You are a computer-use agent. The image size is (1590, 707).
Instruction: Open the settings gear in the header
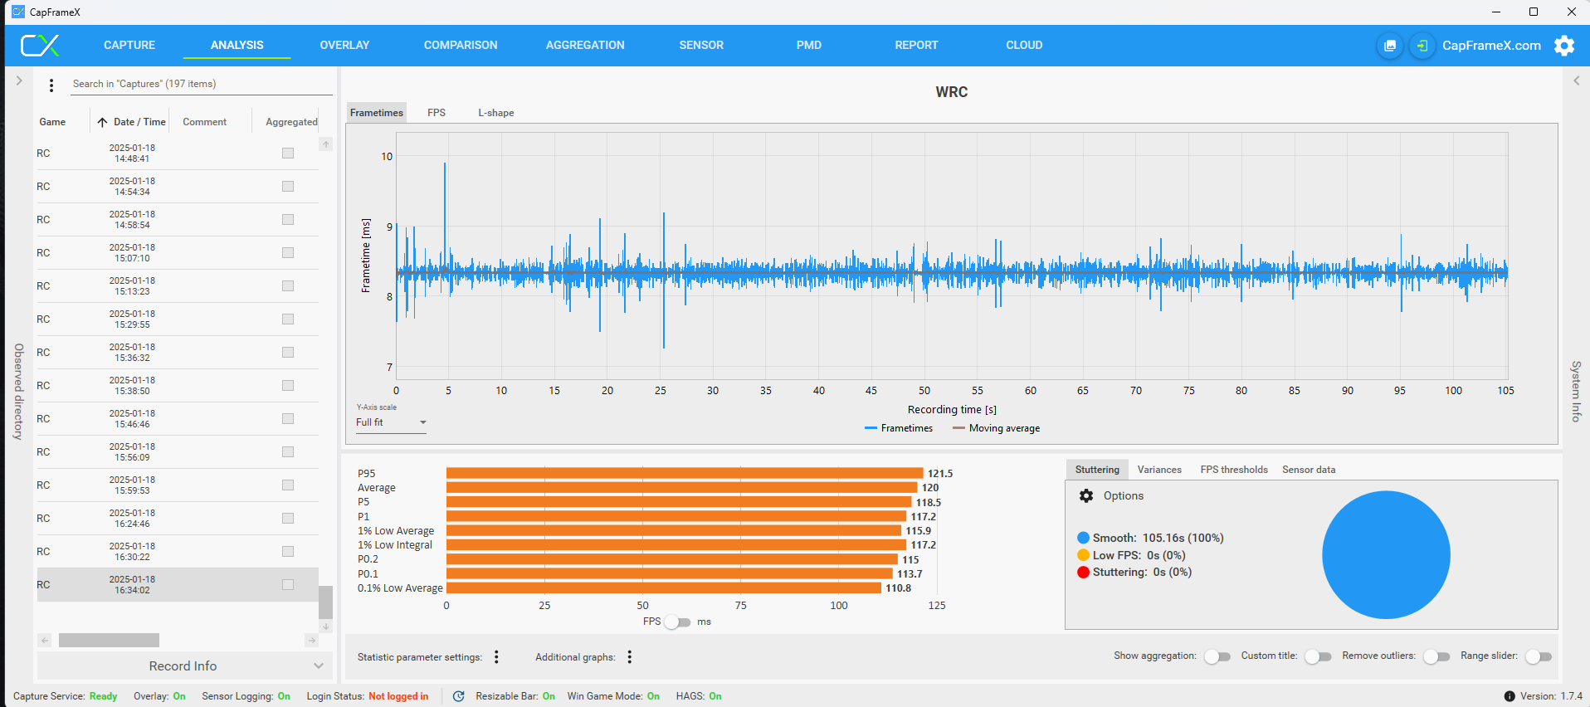pos(1563,46)
